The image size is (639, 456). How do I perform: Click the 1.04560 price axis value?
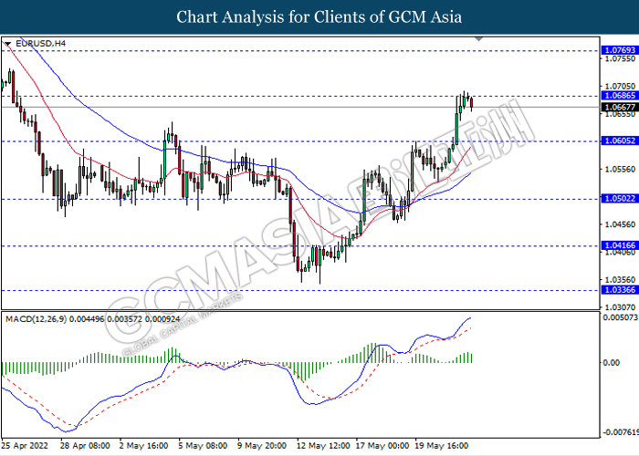coord(620,224)
